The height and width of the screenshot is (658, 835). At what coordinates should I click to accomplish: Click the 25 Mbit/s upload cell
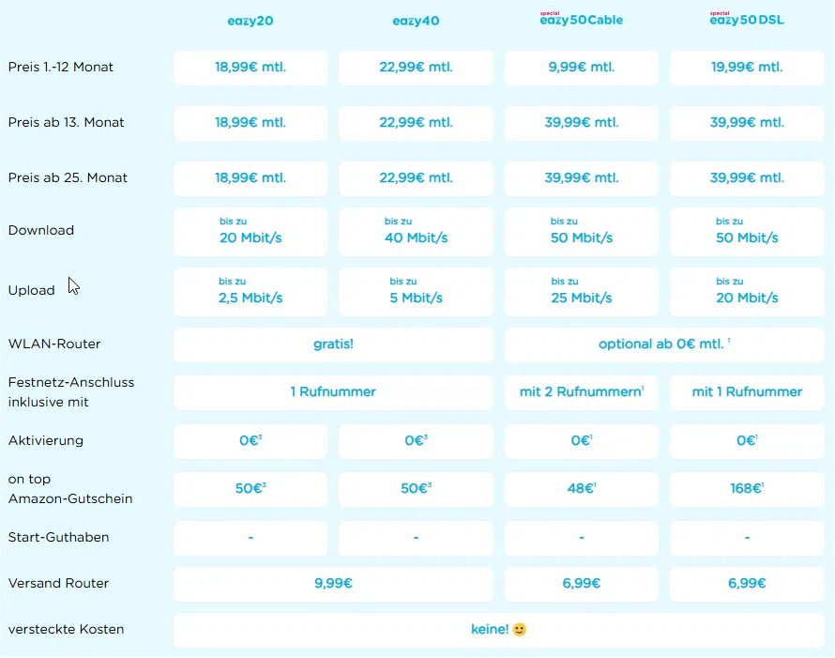[x=581, y=291]
